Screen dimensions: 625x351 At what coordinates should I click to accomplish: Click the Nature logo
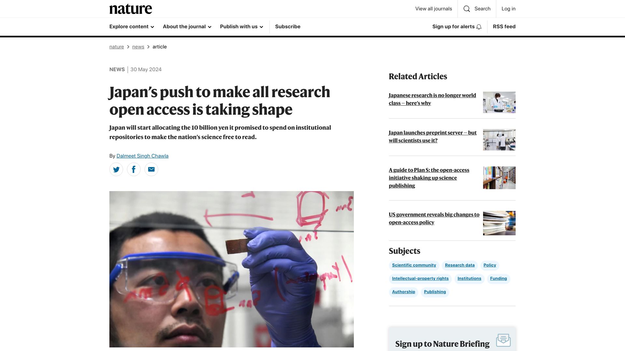click(x=131, y=9)
